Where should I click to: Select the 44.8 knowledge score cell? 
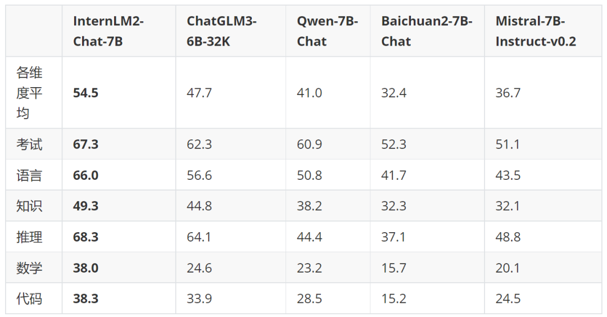(199, 206)
